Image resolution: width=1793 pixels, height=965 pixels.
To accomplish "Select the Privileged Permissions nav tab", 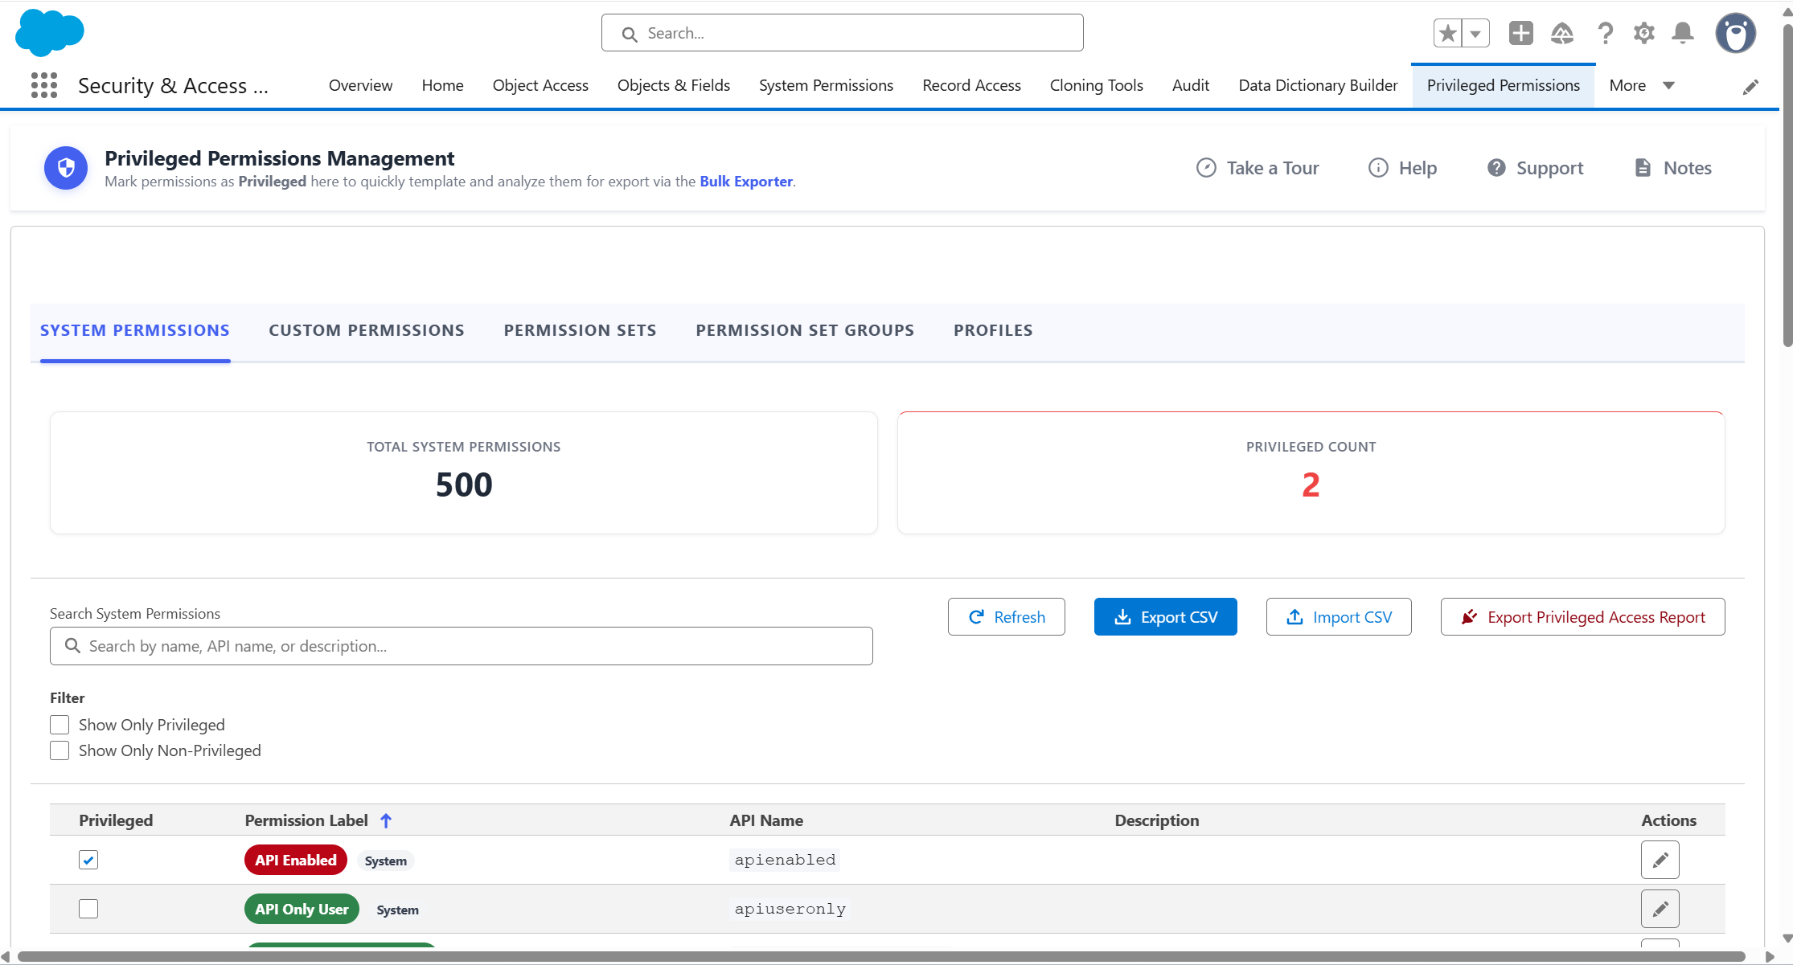I will tap(1503, 85).
